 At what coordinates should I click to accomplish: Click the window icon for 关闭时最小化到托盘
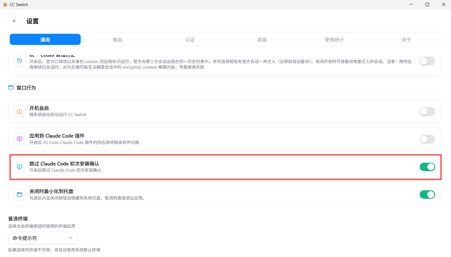(20, 194)
